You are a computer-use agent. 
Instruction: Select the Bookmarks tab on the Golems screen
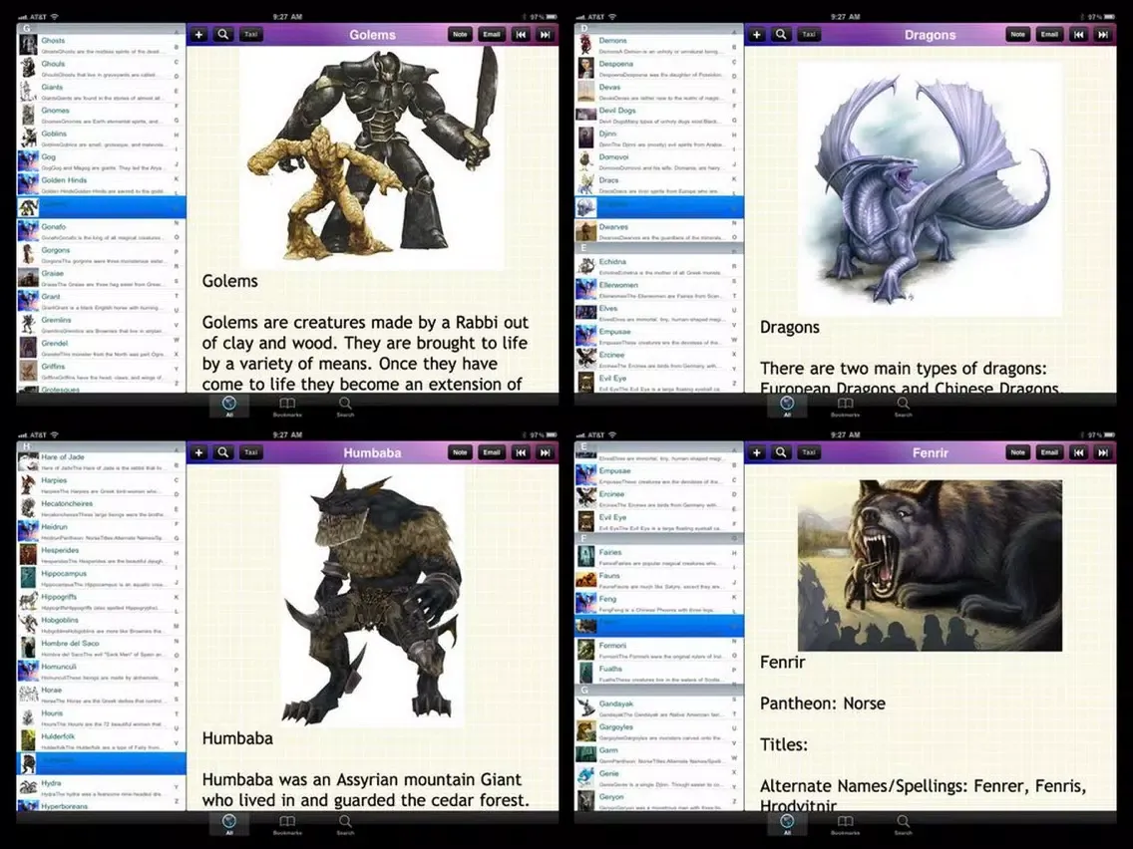pyautogui.click(x=287, y=407)
